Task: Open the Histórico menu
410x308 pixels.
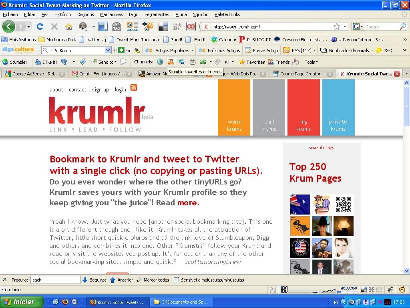Action: (62, 14)
